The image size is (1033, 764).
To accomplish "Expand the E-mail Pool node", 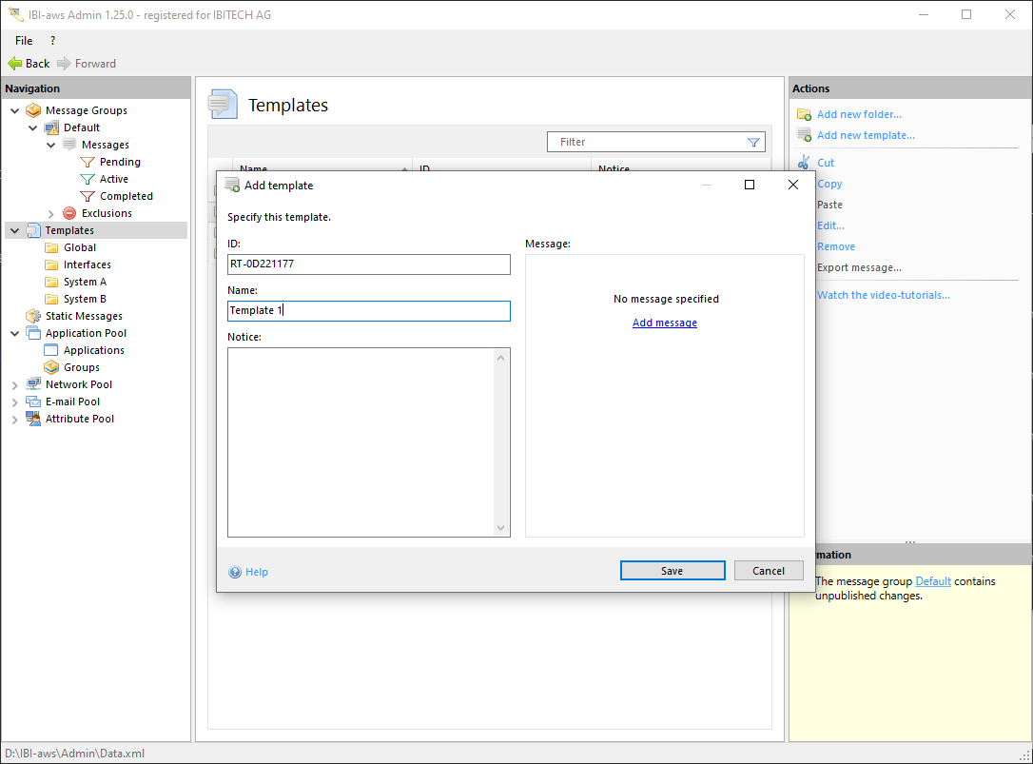I will coord(14,402).
